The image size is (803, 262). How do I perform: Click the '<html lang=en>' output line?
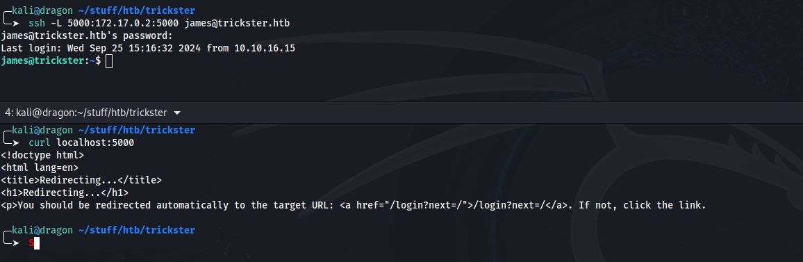point(40,167)
